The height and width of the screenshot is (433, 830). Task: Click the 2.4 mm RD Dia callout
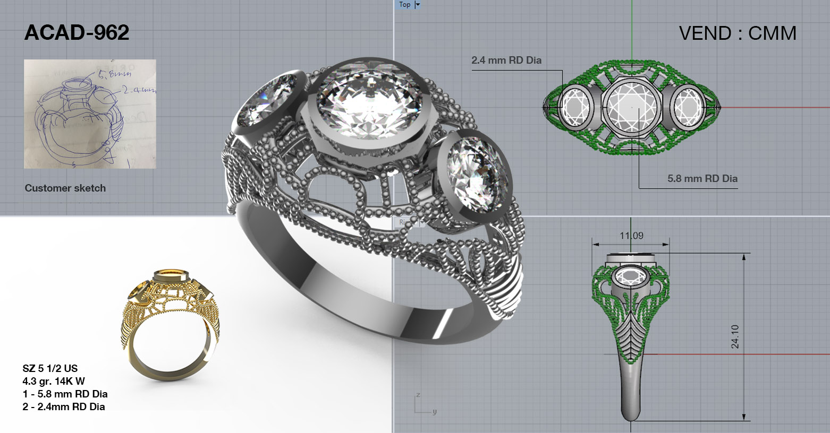pos(506,60)
